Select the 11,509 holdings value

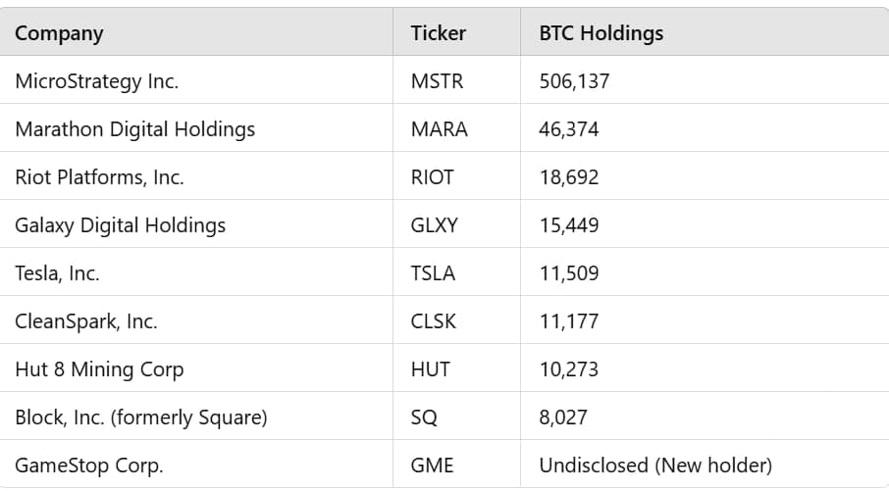[x=569, y=273]
